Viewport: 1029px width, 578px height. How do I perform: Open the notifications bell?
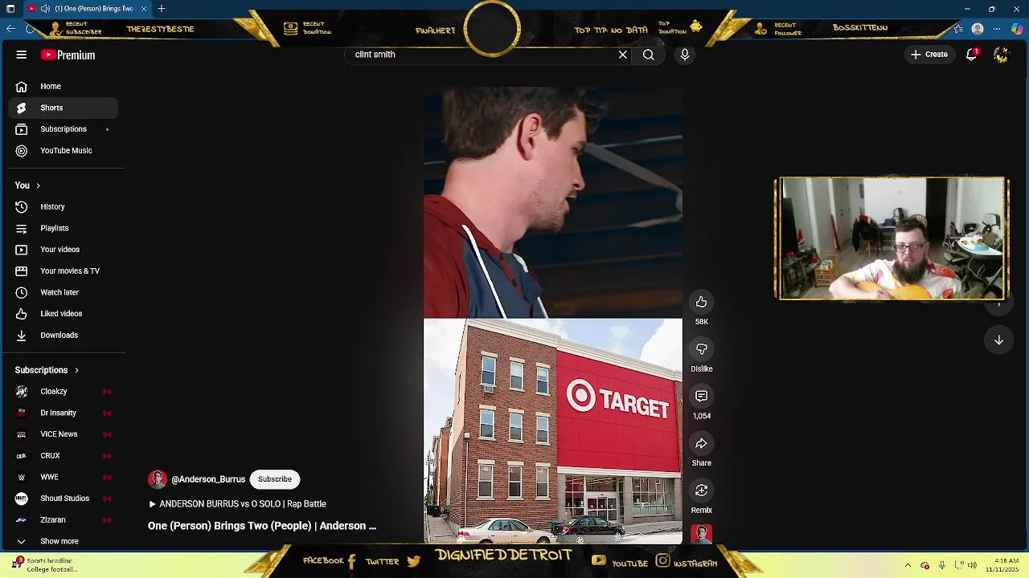click(x=971, y=55)
